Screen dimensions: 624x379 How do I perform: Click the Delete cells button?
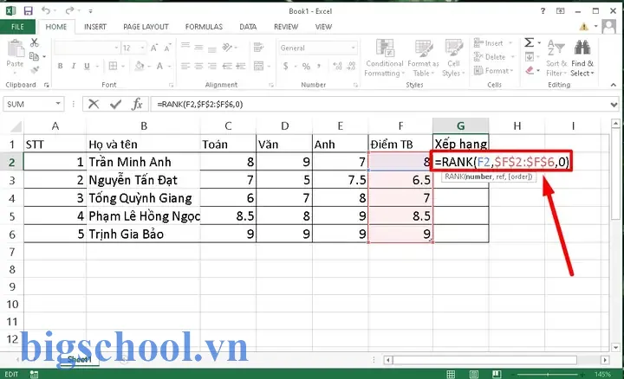(x=493, y=57)
